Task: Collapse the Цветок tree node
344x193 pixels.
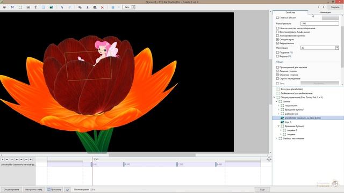Action: click(276, 101)
